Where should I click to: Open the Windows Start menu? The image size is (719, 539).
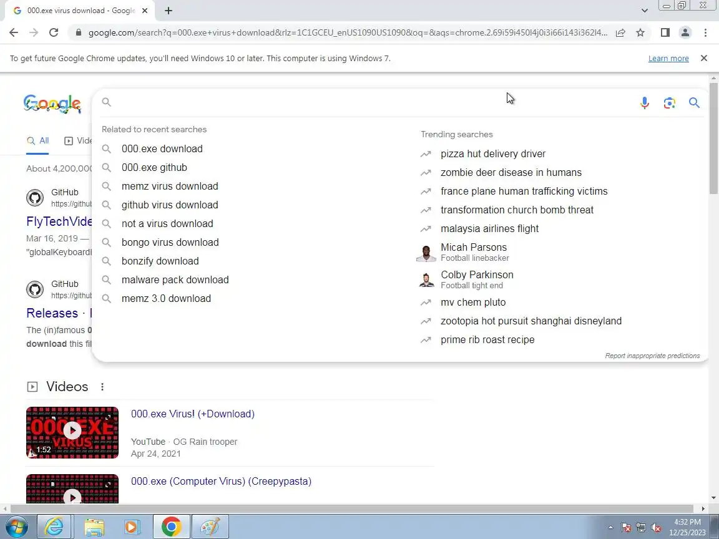pyautogui.click(x=16, y=527)
